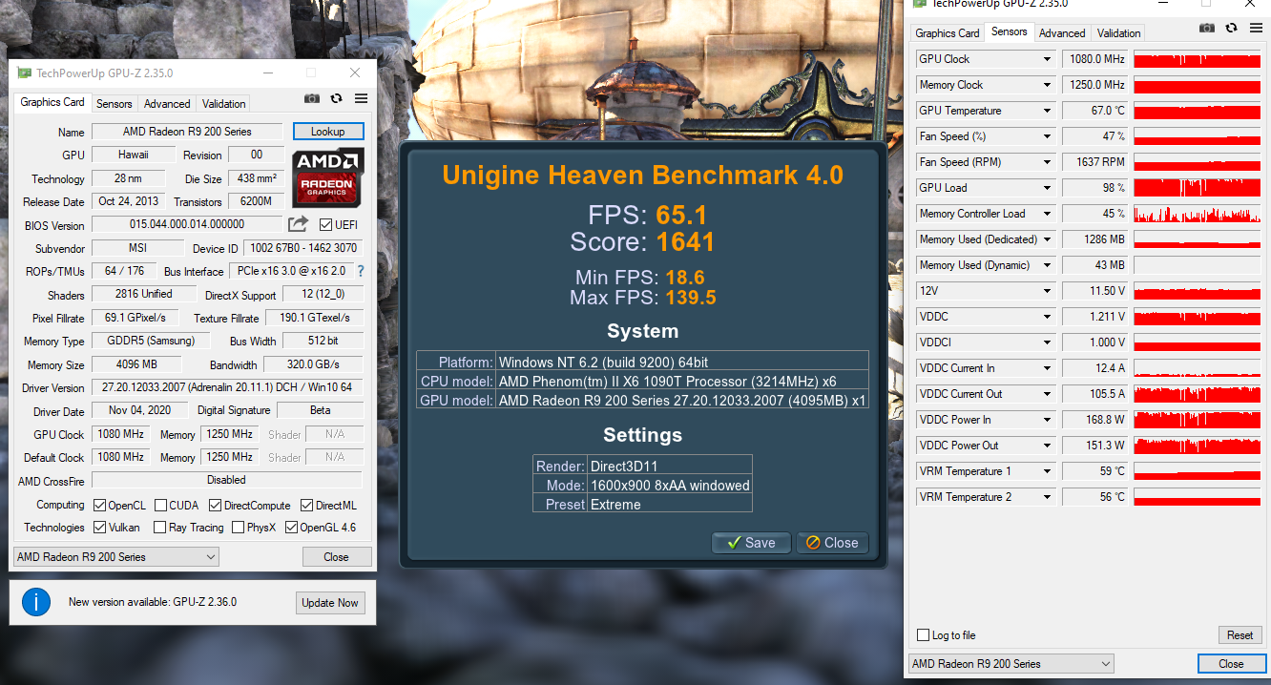Toggle the Vulkan checkbox
Image resolution: width=1271 pixels, height=685 pixels.
pyautogui.click(x=100, y=527)
